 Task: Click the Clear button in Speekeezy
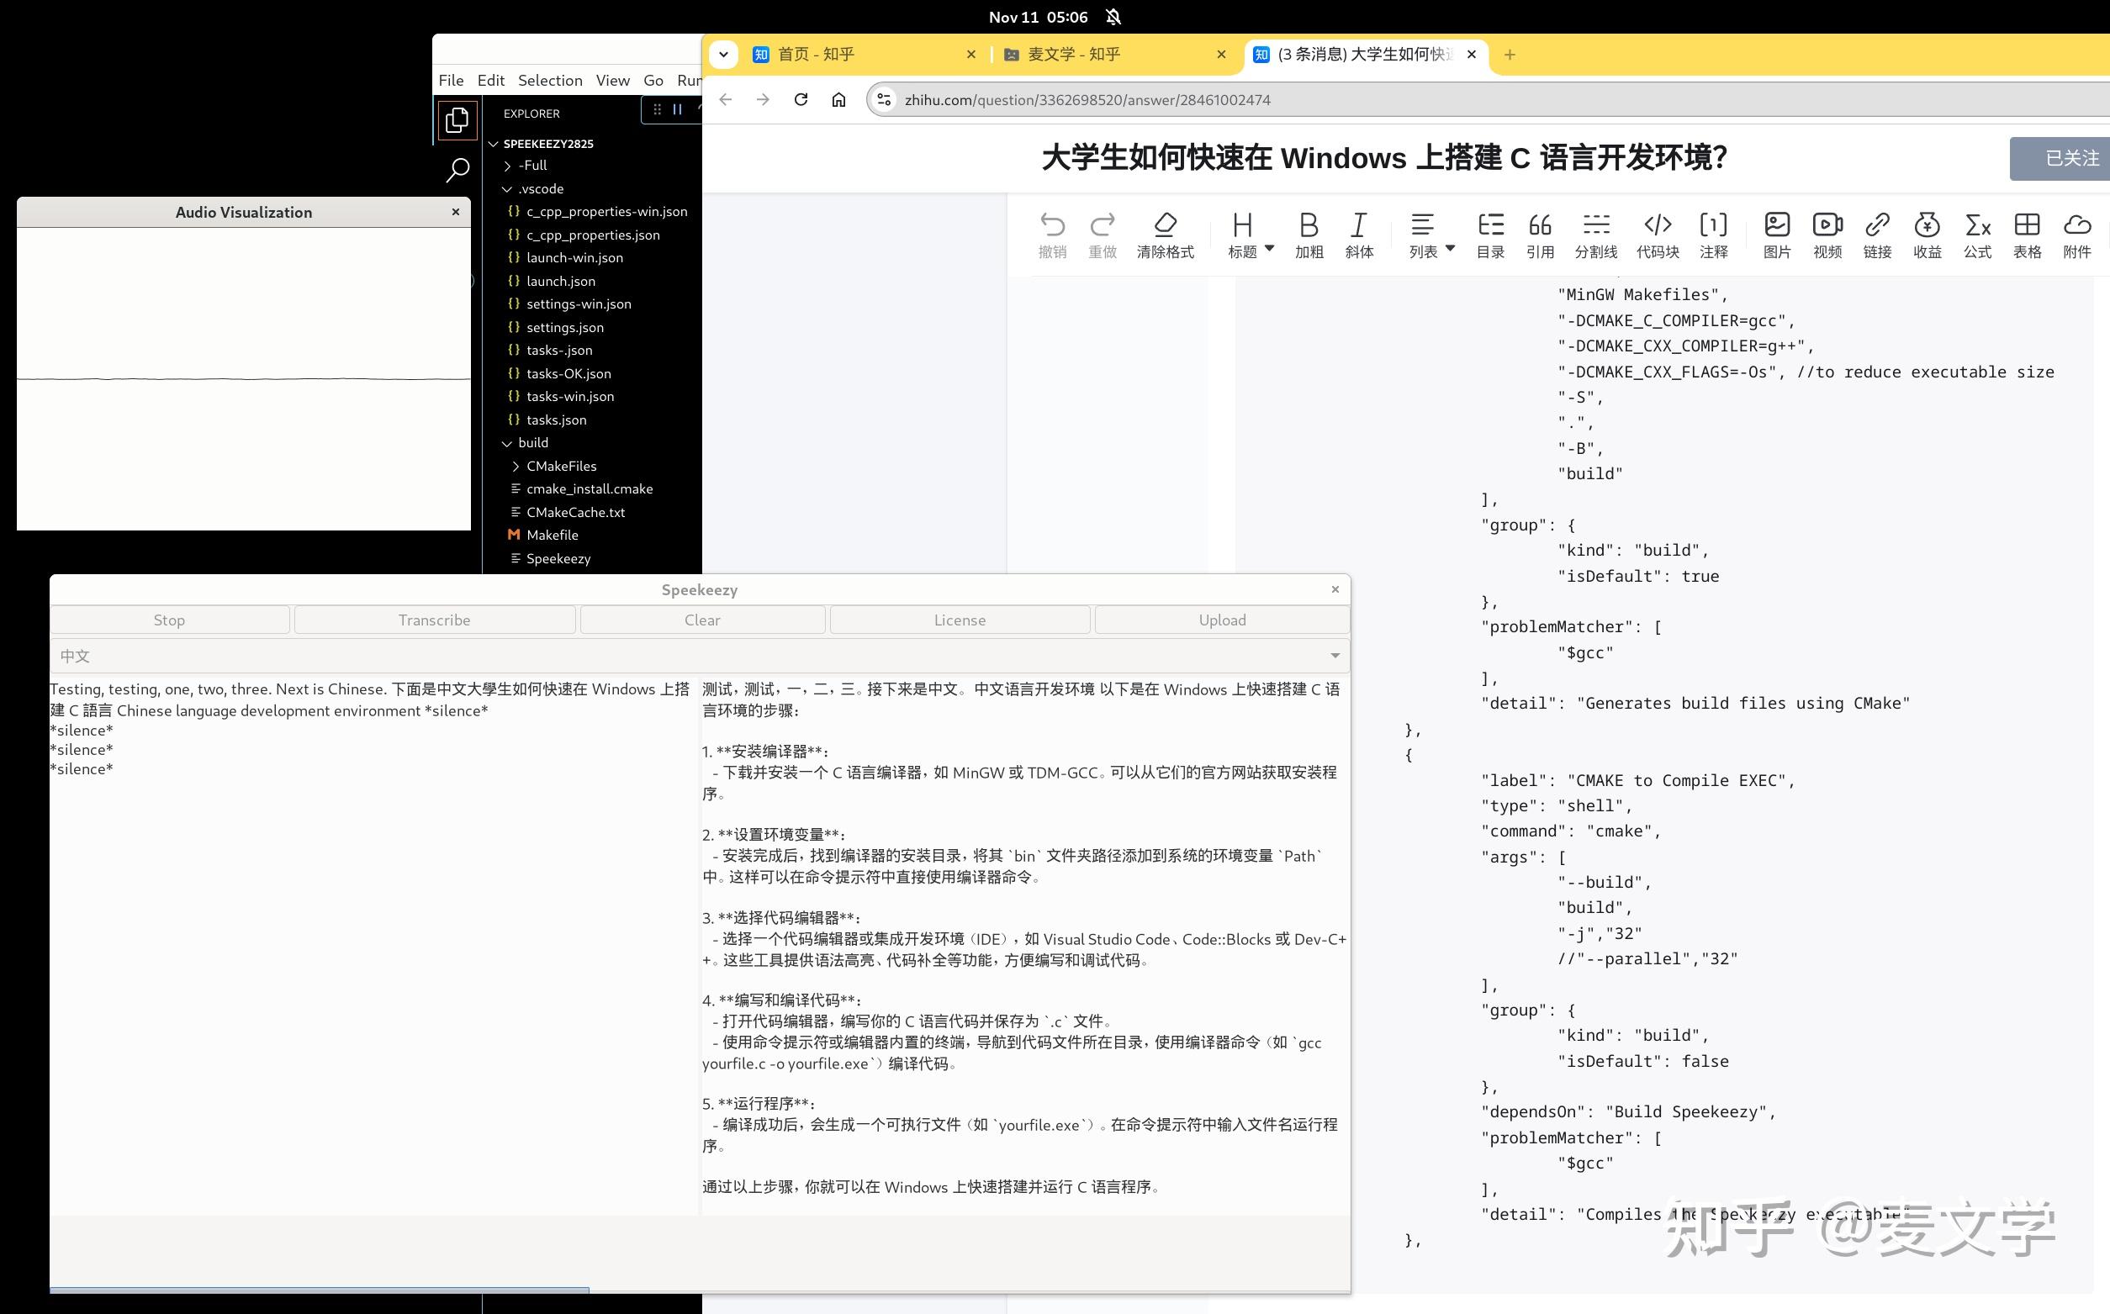coord(702,620)
